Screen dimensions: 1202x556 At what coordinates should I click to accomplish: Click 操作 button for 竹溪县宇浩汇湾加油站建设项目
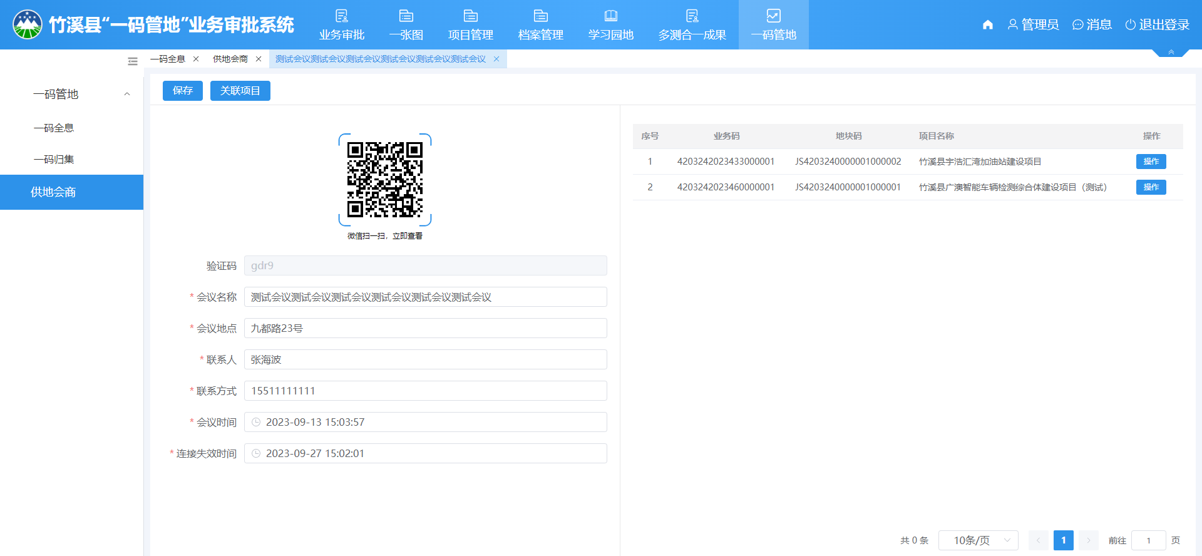1151,162
